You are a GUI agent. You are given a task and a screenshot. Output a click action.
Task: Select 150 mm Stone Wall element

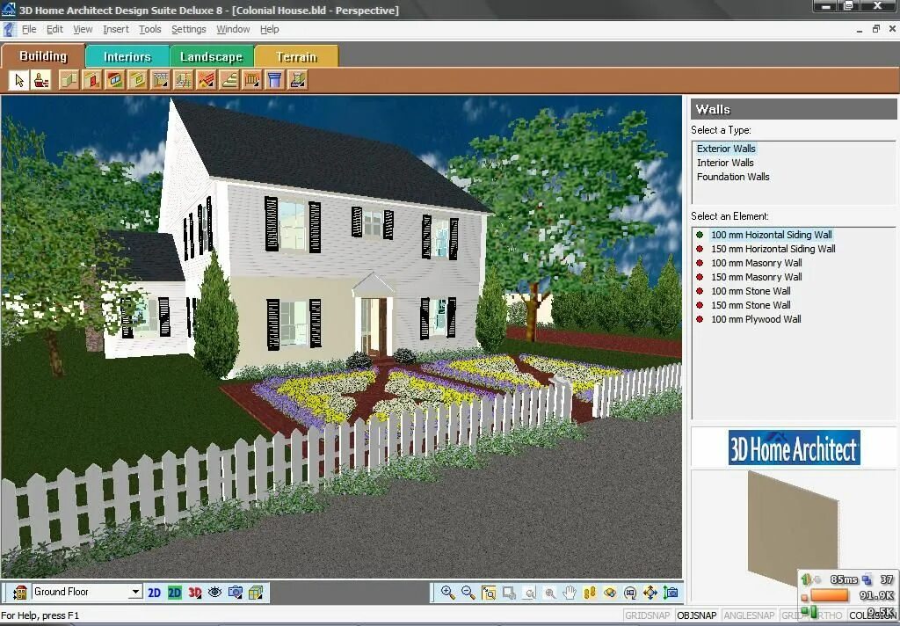[751, 305]
